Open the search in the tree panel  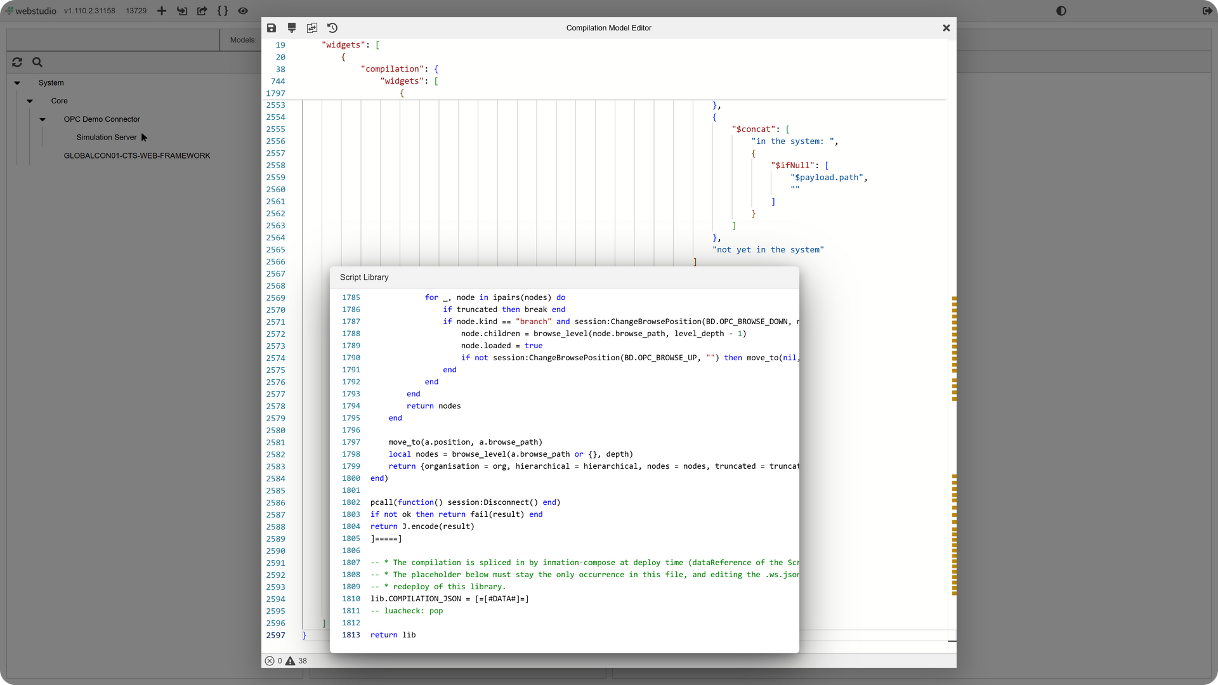coord(37,62)
